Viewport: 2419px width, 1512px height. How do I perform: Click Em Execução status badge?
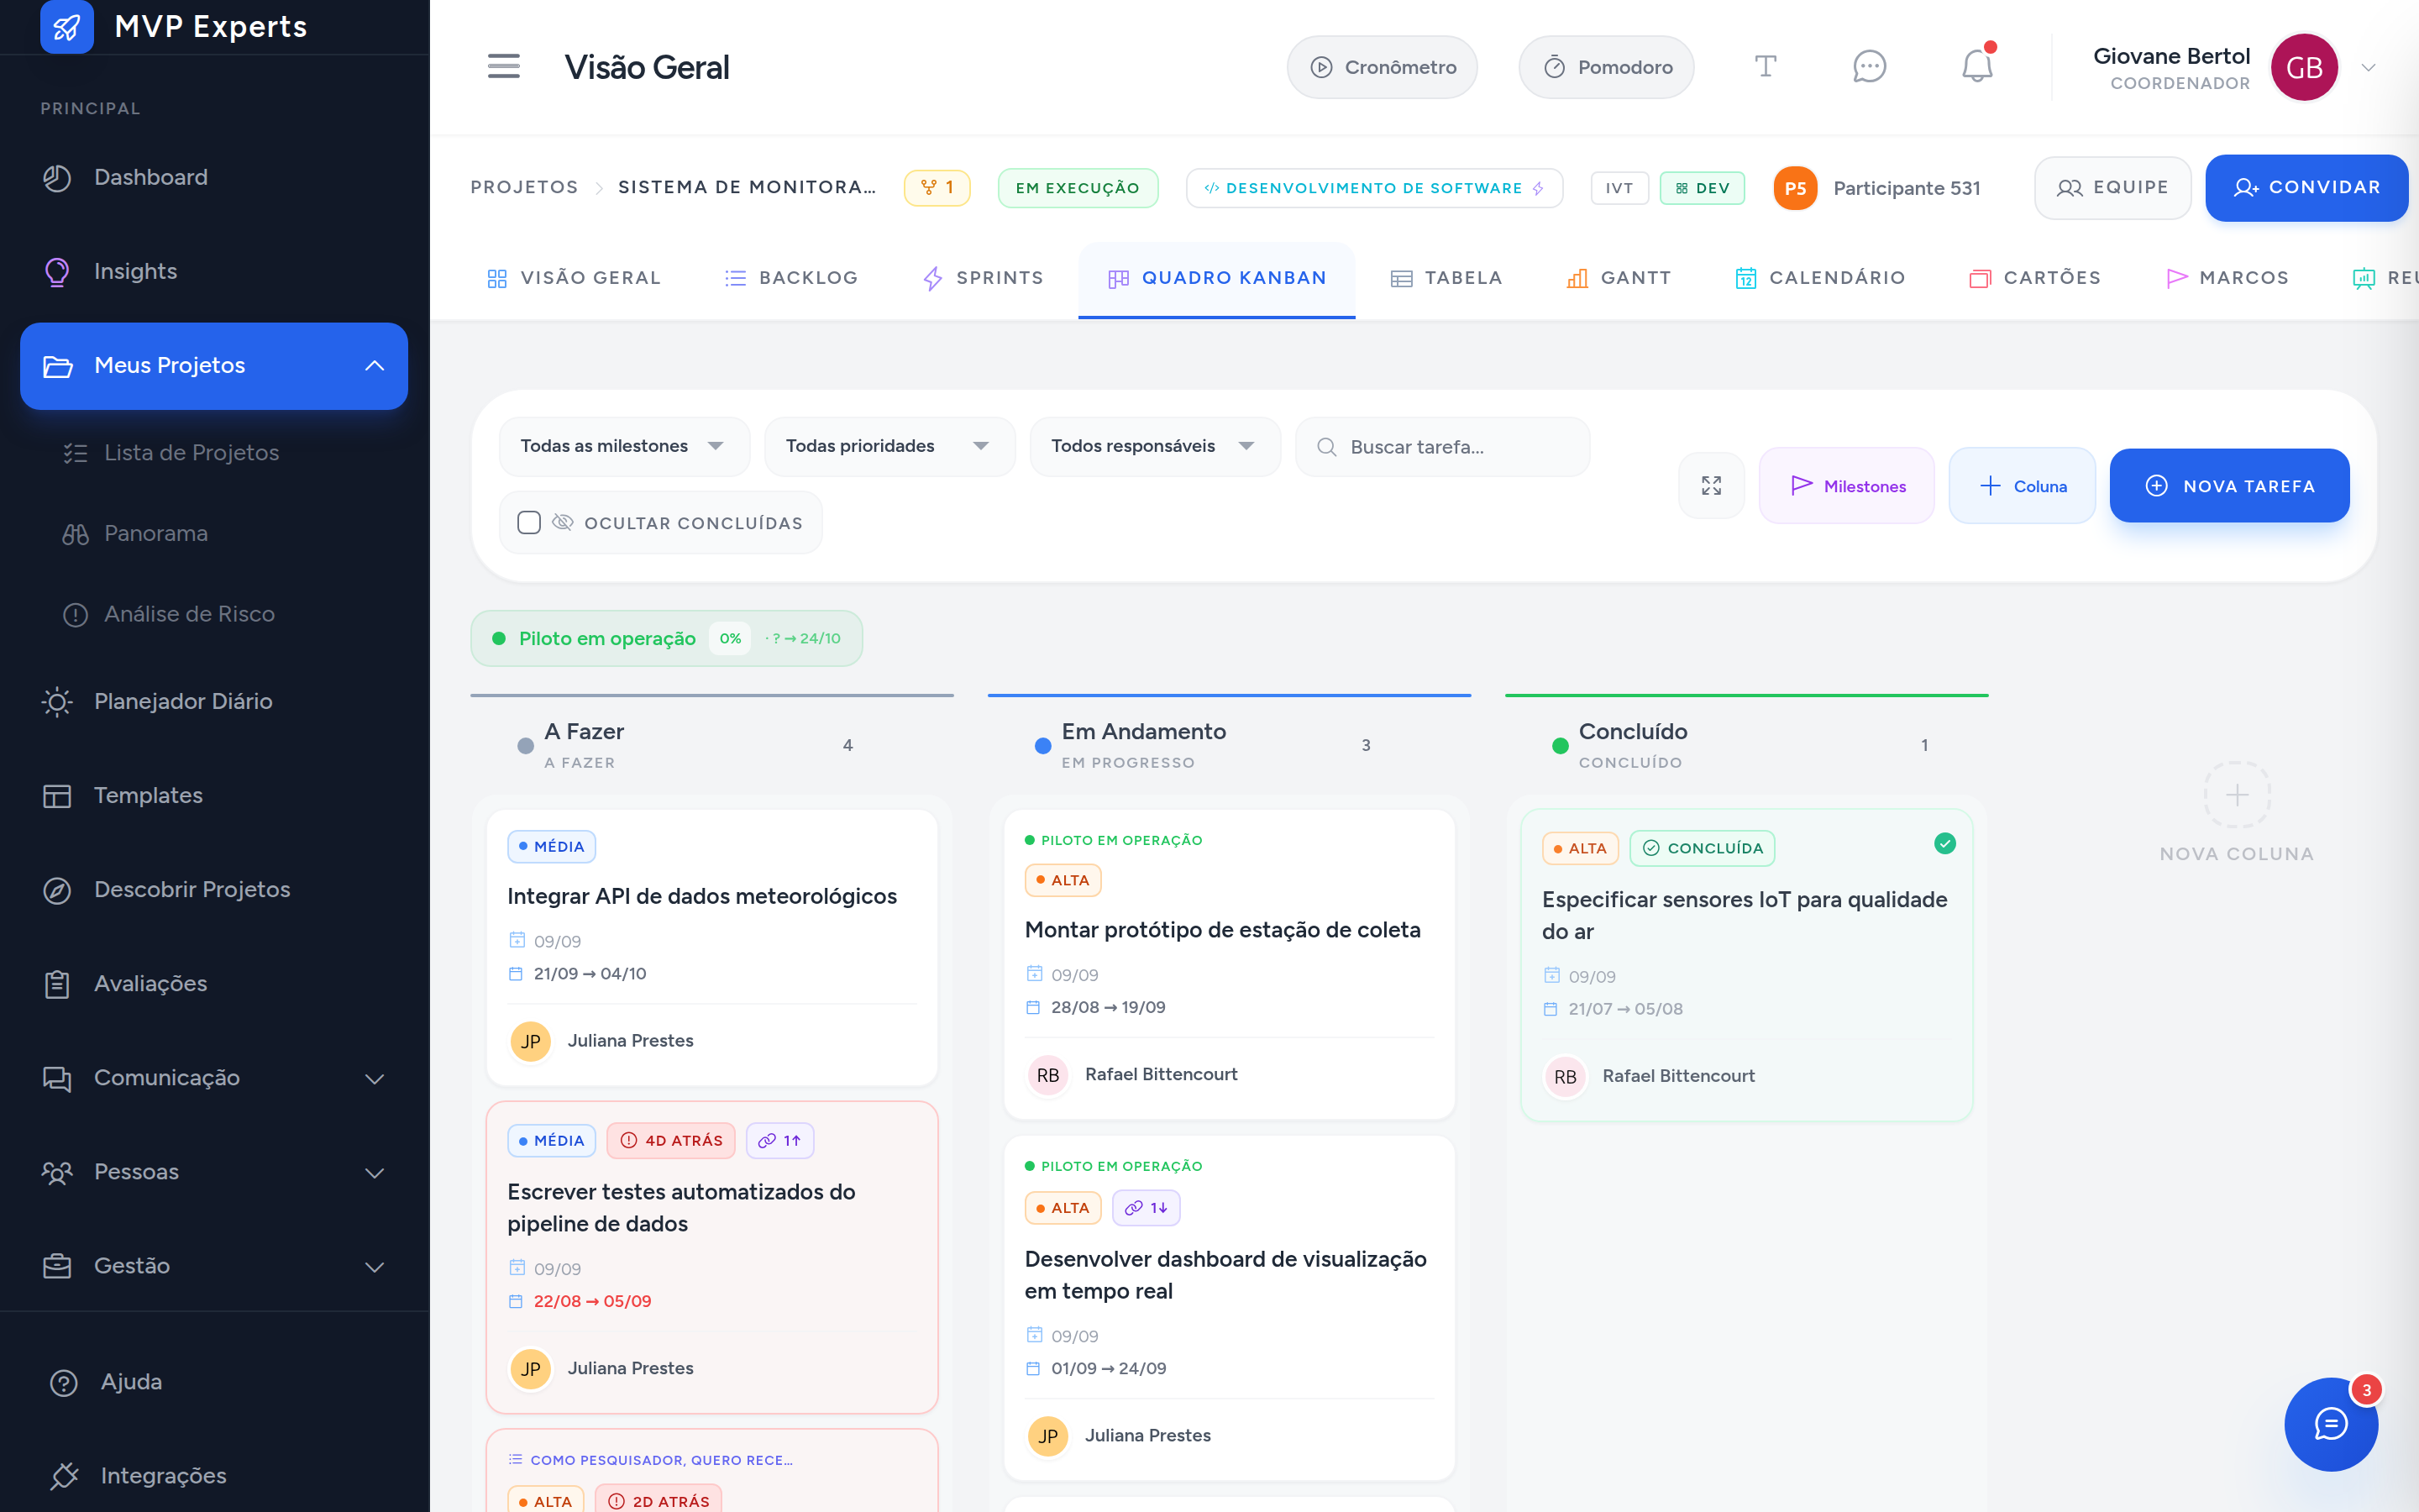tap(1077, 188)
